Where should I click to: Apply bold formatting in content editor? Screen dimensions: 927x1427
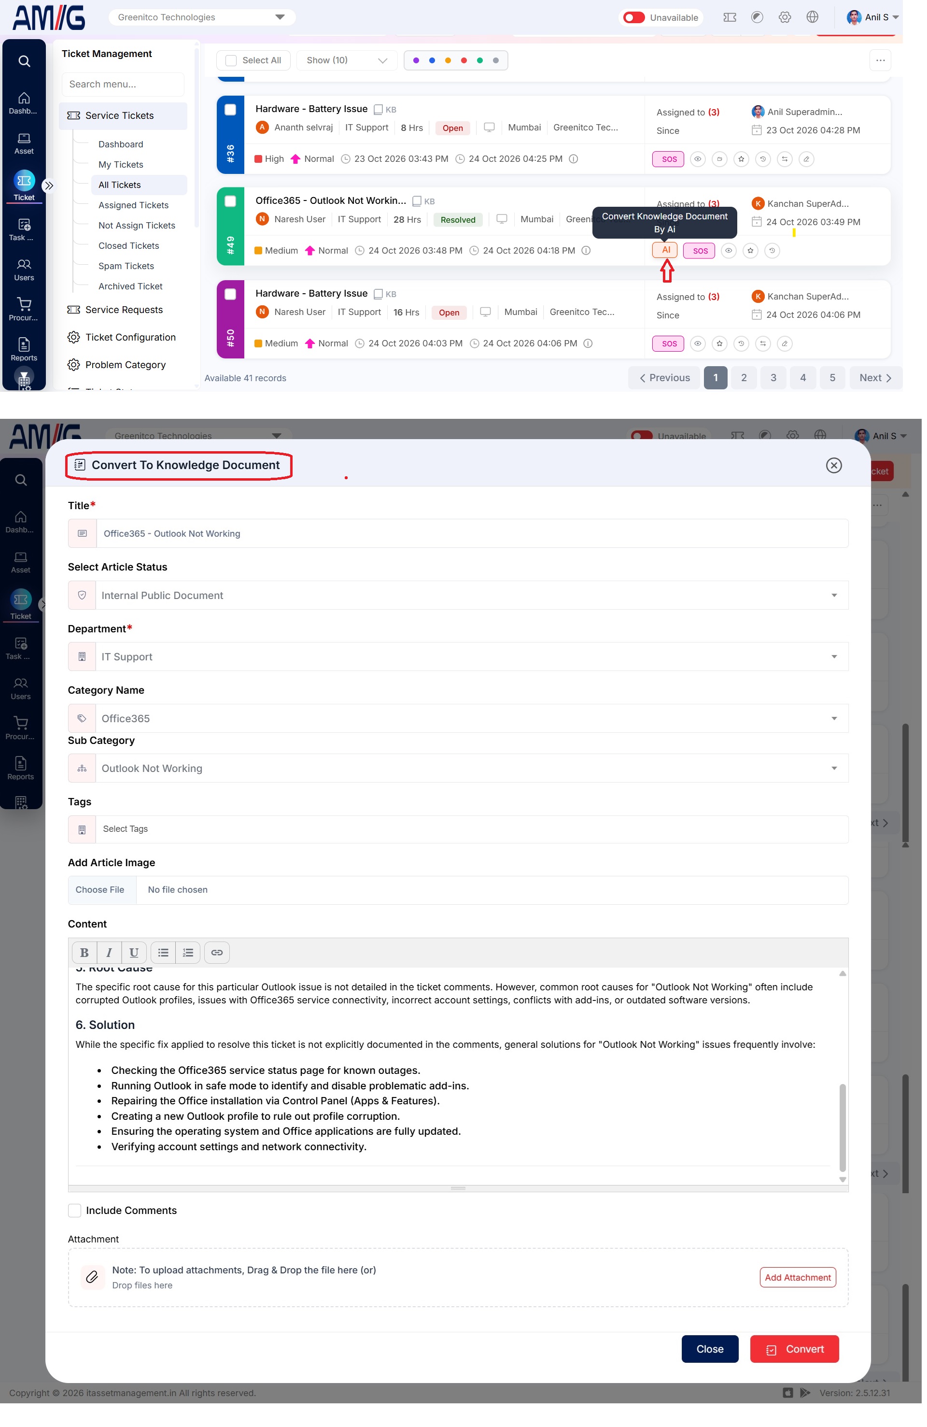click(x=84, y=953)
